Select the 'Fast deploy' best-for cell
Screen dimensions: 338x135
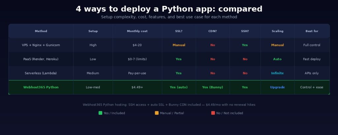click(x=312, y=59)
